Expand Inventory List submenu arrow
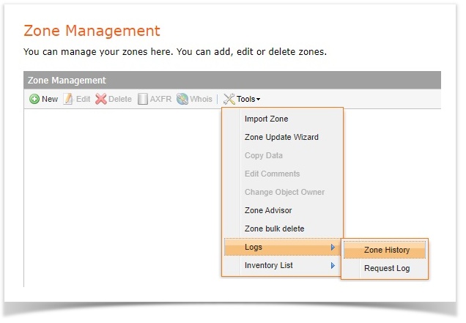 (x=333, y=265)
